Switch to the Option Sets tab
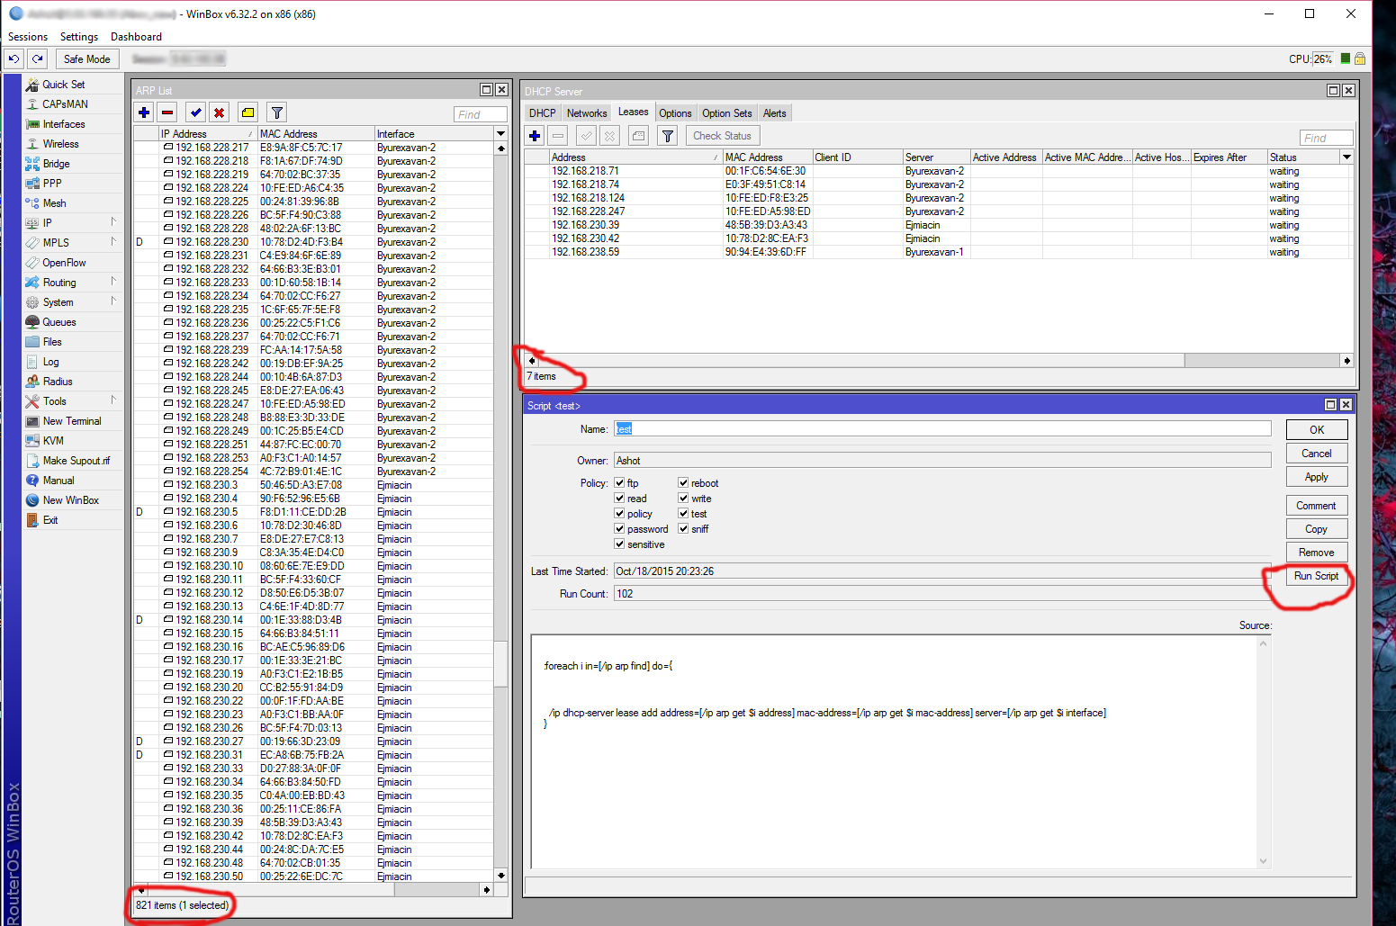The image size is (1396, 926). pos(727,113)
